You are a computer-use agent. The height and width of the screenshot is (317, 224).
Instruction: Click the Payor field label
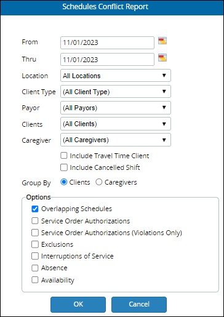[x=31, y=108]
